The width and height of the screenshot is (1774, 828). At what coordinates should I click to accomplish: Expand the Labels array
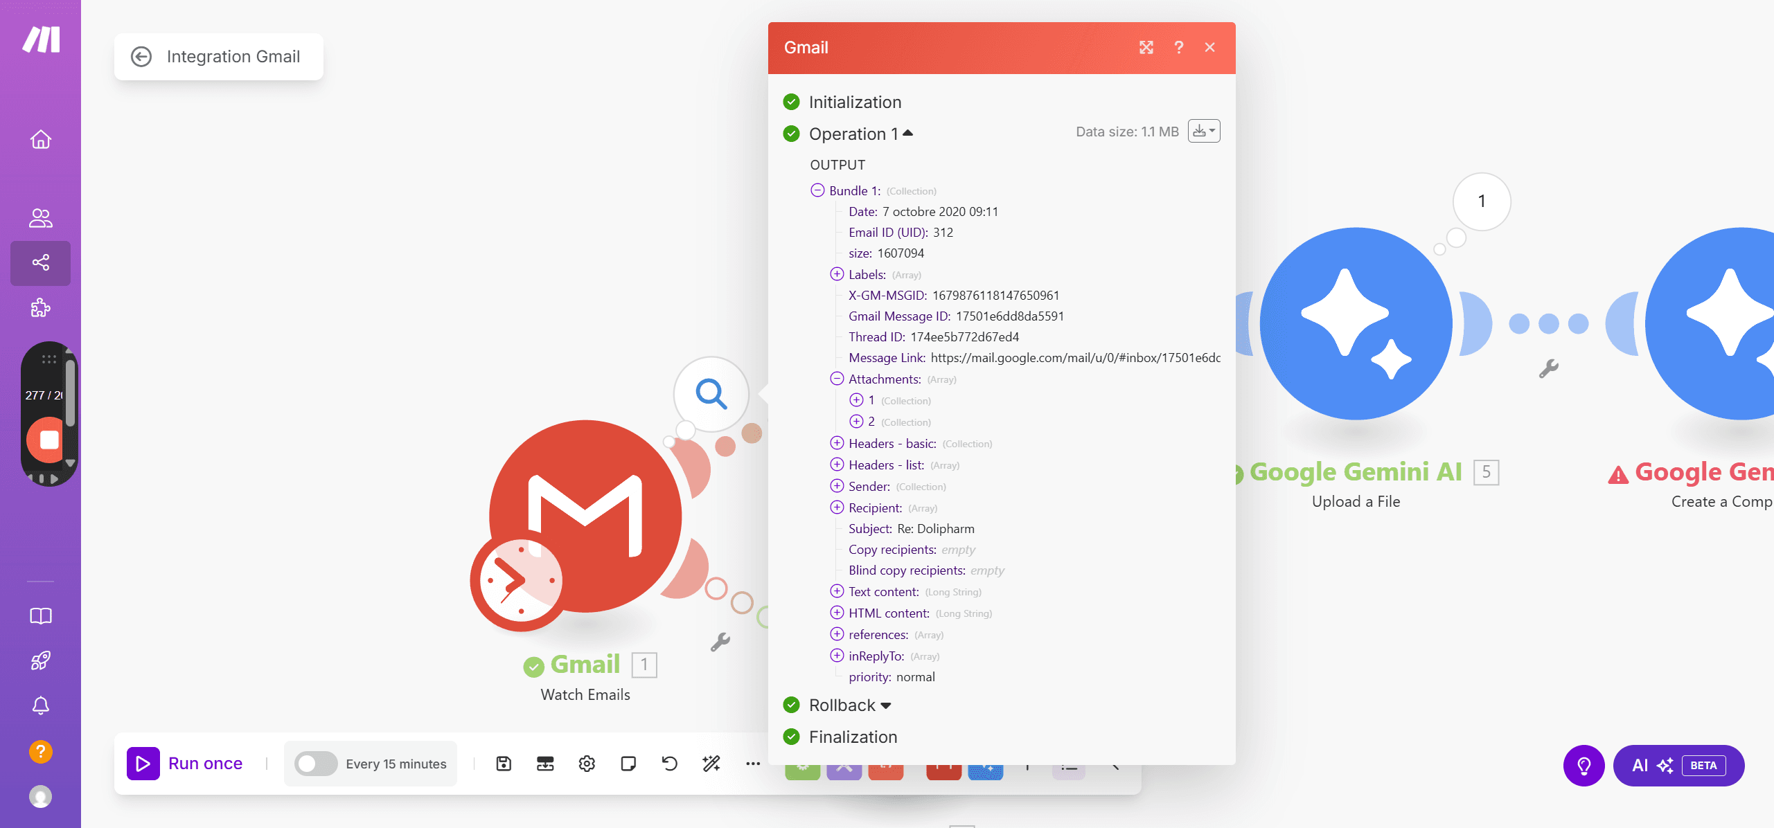(x=837, y=274)
